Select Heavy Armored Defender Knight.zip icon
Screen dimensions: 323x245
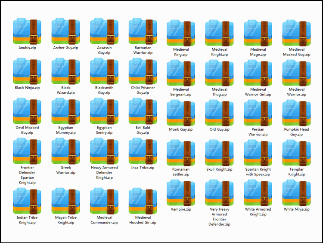coord(104,151)
